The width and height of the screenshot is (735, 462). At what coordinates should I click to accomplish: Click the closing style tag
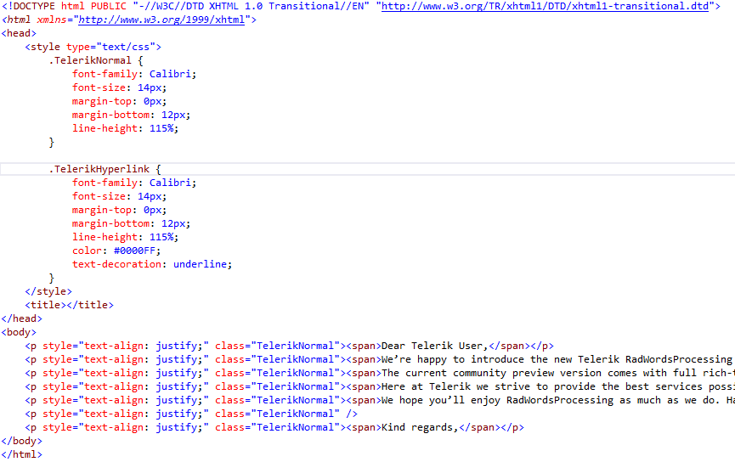click(48, 291)
